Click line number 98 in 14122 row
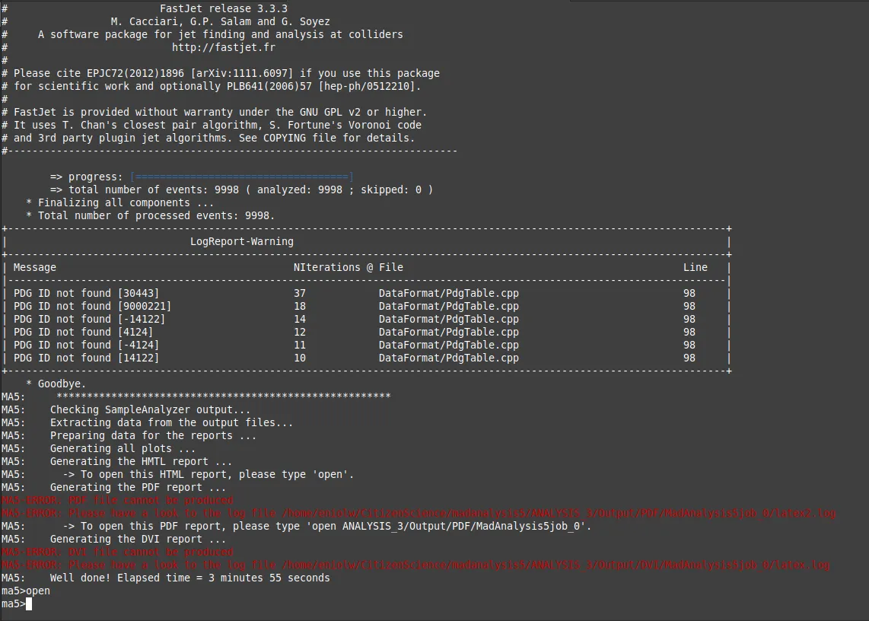The image size is (869, 621). point(689,358)
